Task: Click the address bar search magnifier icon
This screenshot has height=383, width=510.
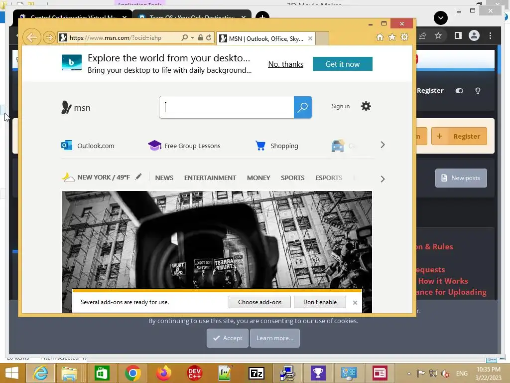Action: (184, 38)
